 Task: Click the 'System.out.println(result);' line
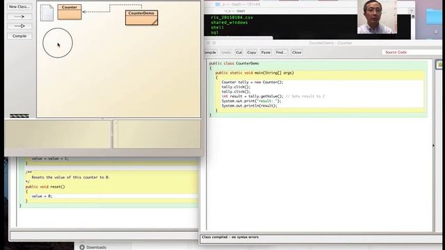coord(249,106)
